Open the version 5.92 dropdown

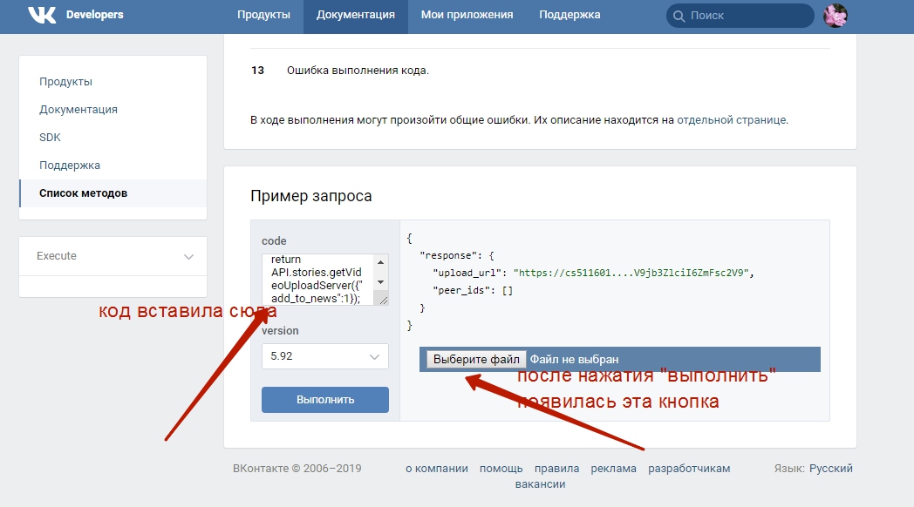click(x=325, y=356)
